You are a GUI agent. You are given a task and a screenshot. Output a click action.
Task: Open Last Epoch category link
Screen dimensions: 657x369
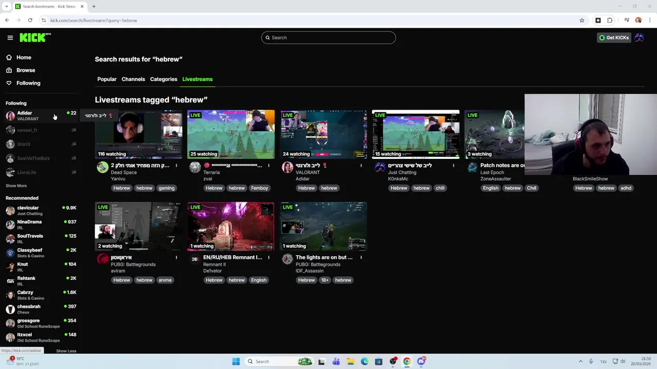tap(492, 173)
